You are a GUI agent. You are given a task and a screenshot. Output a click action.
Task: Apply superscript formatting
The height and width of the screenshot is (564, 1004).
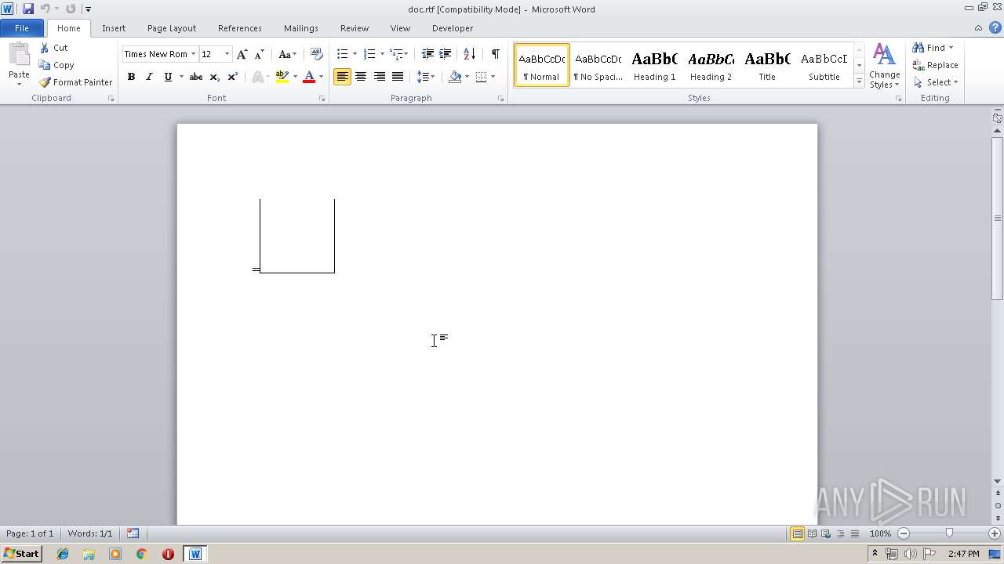coord(232,77)
